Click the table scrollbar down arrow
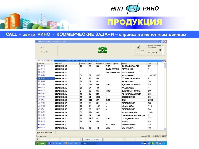Screen dimensions: 199x149 (x=165, y=129)
